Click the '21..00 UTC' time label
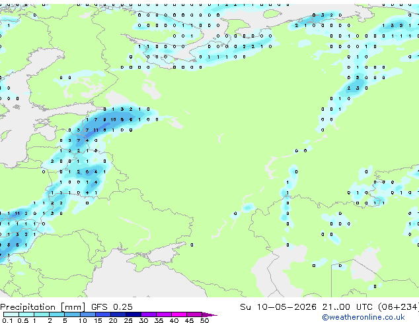The width and height of the screenshot is (419, 323). (x=347, y=307)
